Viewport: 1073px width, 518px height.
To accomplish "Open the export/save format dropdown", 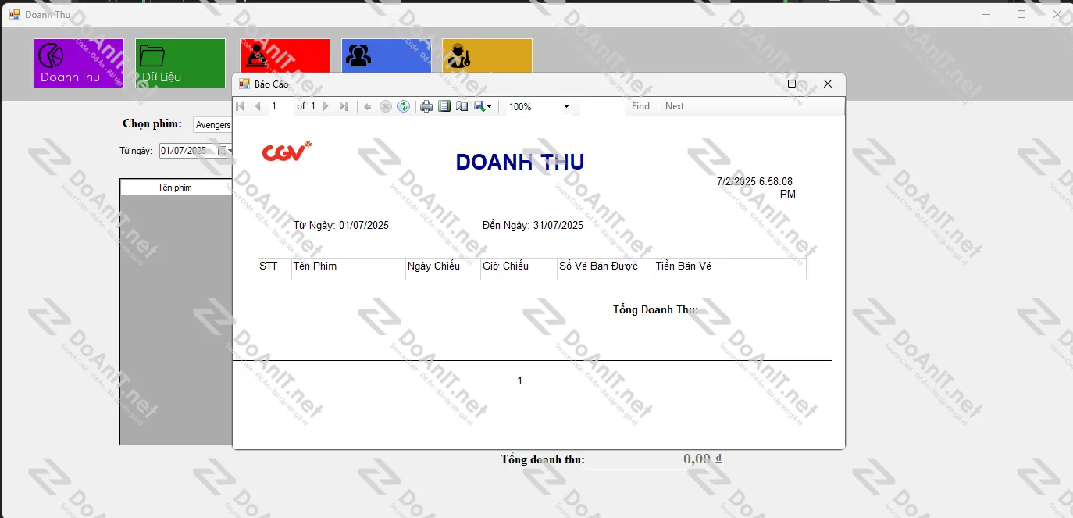I will [490, 106].
